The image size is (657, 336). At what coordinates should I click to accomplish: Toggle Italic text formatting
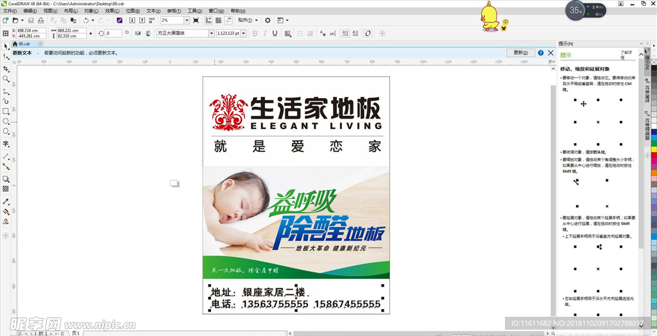pos(265,33)
